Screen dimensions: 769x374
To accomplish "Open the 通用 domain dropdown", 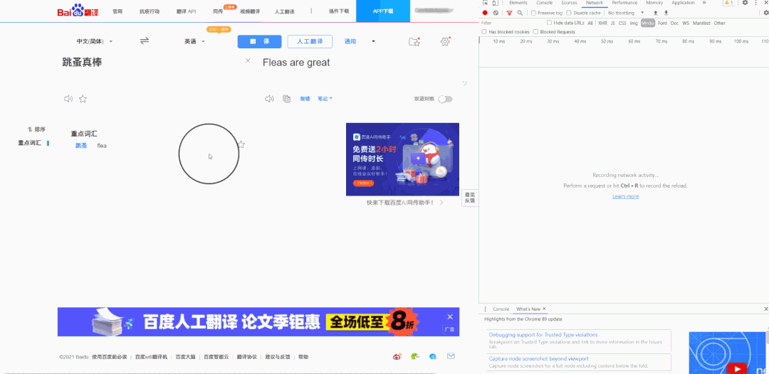I will (x=360, y=42).
